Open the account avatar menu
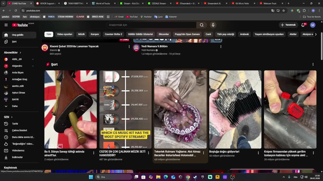The height and width of the screenshot is (181, 323). [x=313, y=25]
